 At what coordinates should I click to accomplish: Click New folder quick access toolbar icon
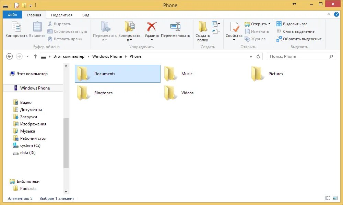click(x=24, y=5)
